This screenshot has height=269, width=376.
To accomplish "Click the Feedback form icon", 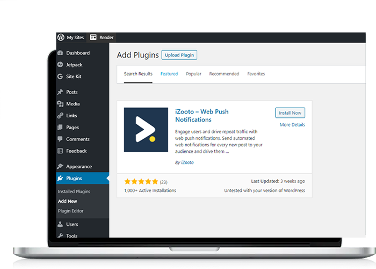I will click(x=60, y=151).
